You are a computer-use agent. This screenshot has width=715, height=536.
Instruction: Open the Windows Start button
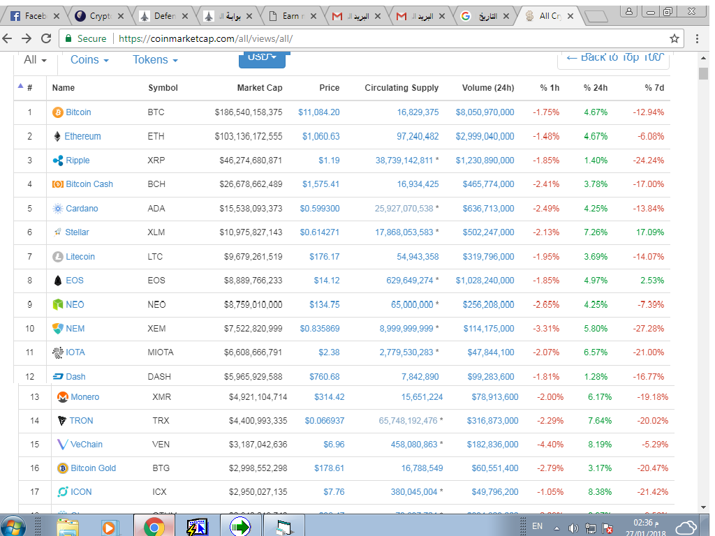(13, 526)
